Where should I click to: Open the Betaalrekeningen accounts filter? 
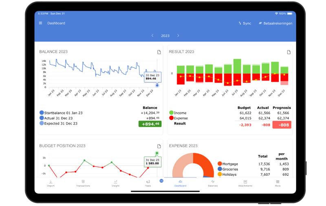point(275,24)
